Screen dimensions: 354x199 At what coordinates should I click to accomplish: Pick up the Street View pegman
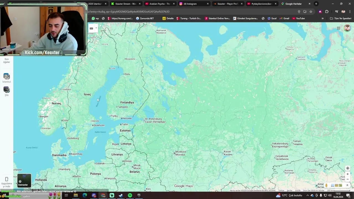click(x=326, y=185)
